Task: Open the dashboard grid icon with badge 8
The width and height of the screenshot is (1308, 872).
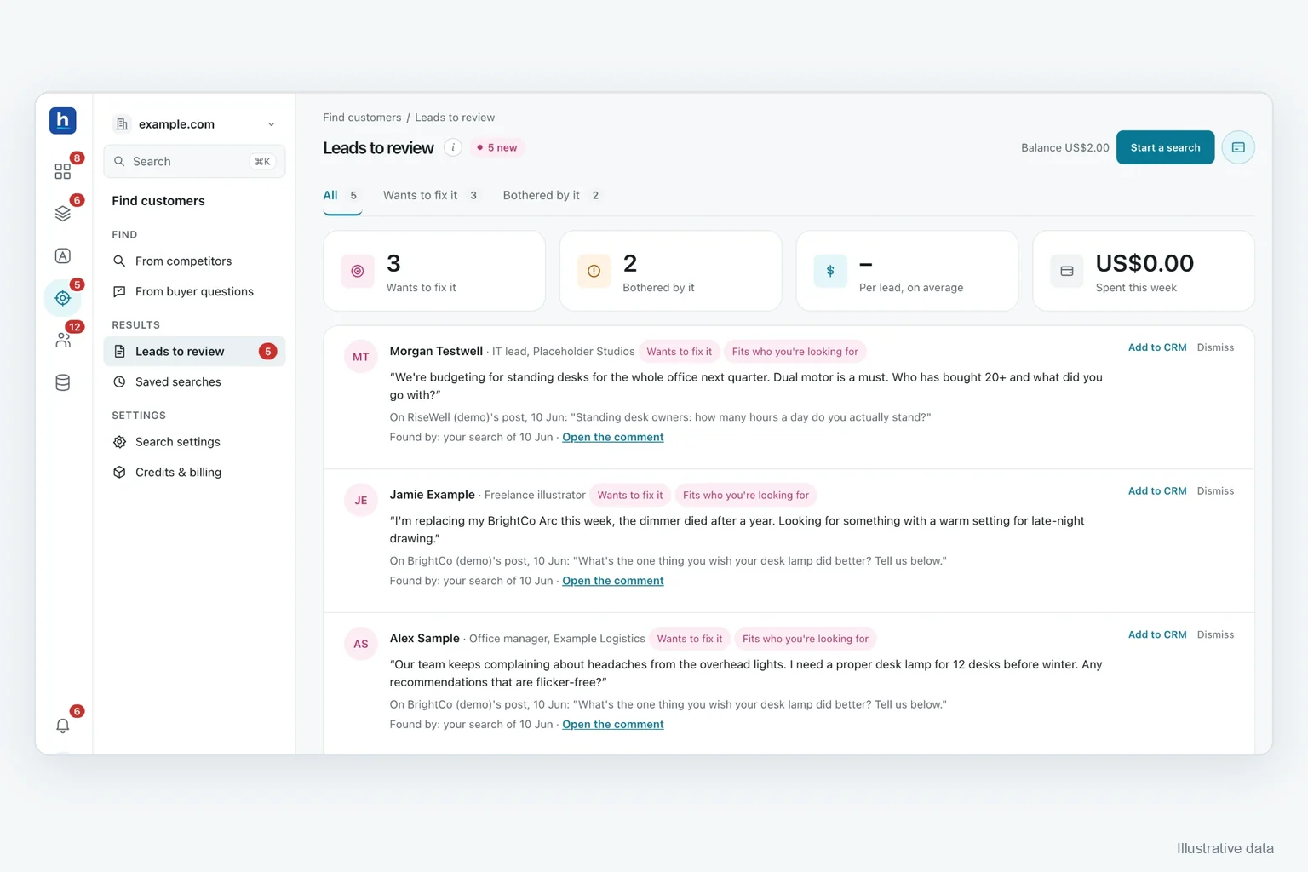Action: click(x=63, y=171)
